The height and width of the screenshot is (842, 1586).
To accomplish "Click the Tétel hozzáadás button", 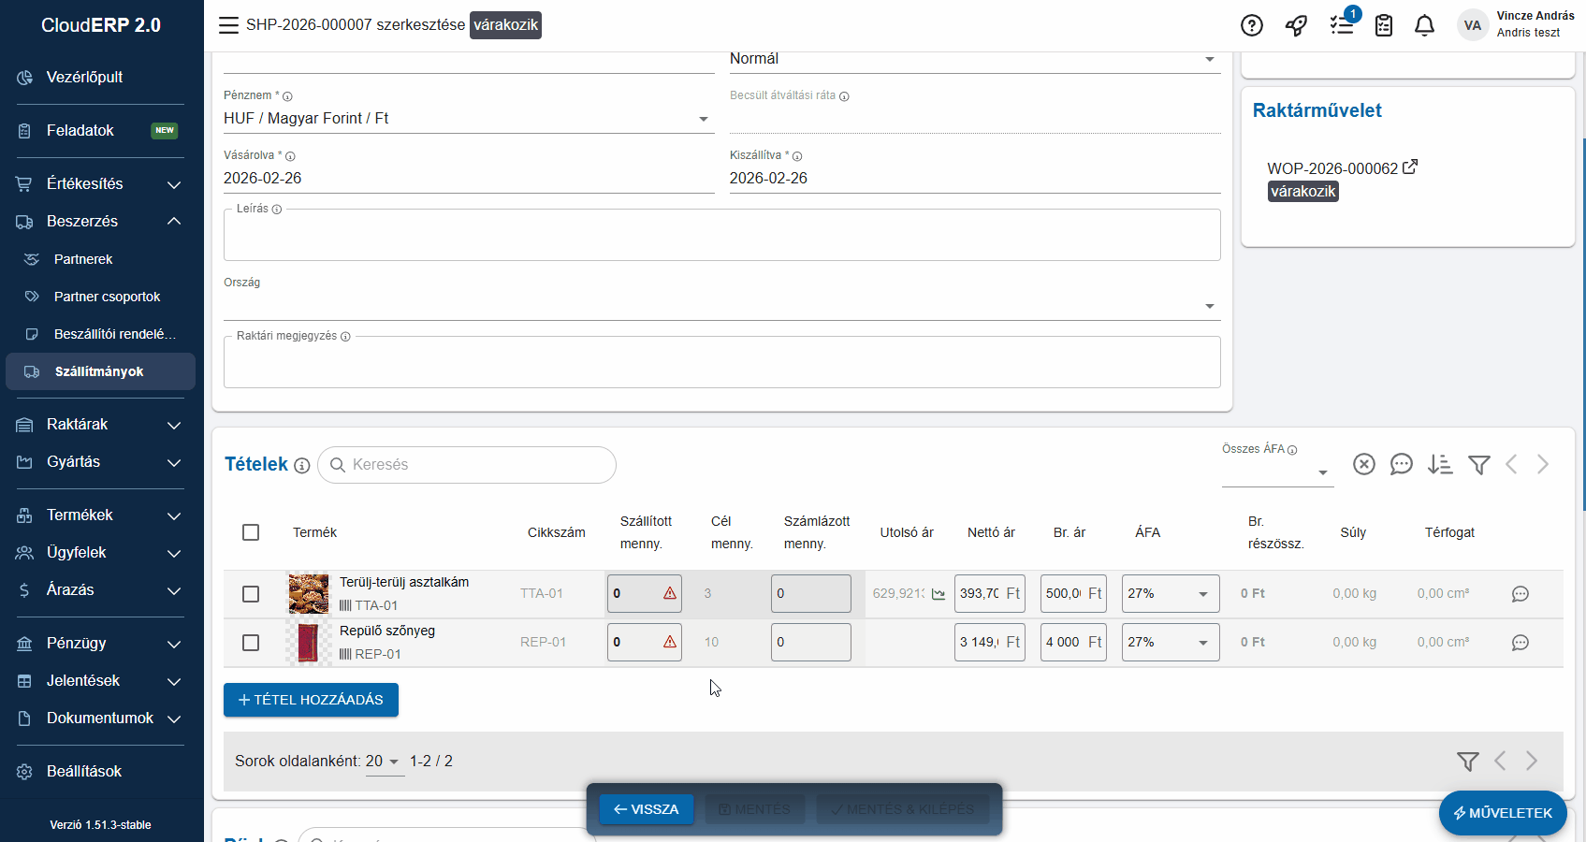I will 311,700.
